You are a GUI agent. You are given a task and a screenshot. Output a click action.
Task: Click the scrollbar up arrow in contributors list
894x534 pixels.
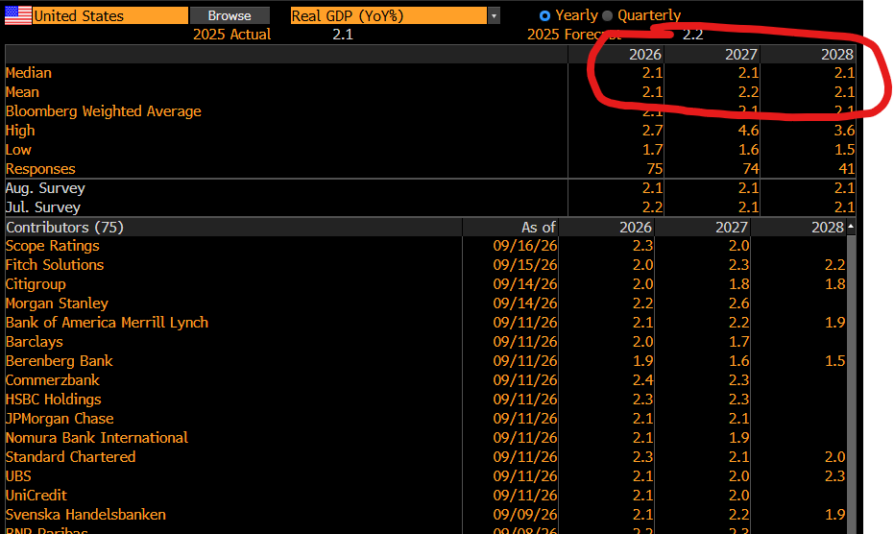(x=851, y=227)
